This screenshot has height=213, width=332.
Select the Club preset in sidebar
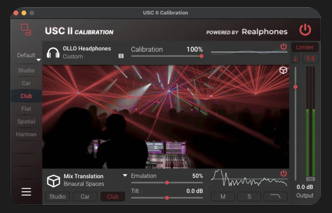tap(26, 96)
